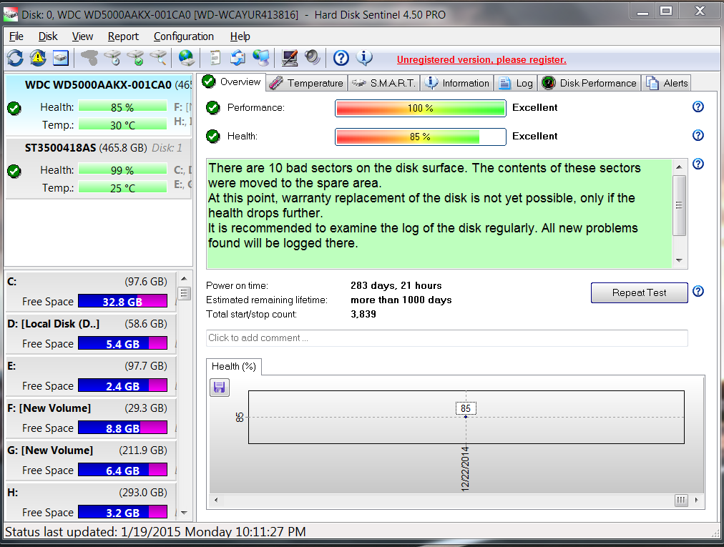Click the description box scroll up arrow
724x547 pixels.
click(x=679, y=167)
